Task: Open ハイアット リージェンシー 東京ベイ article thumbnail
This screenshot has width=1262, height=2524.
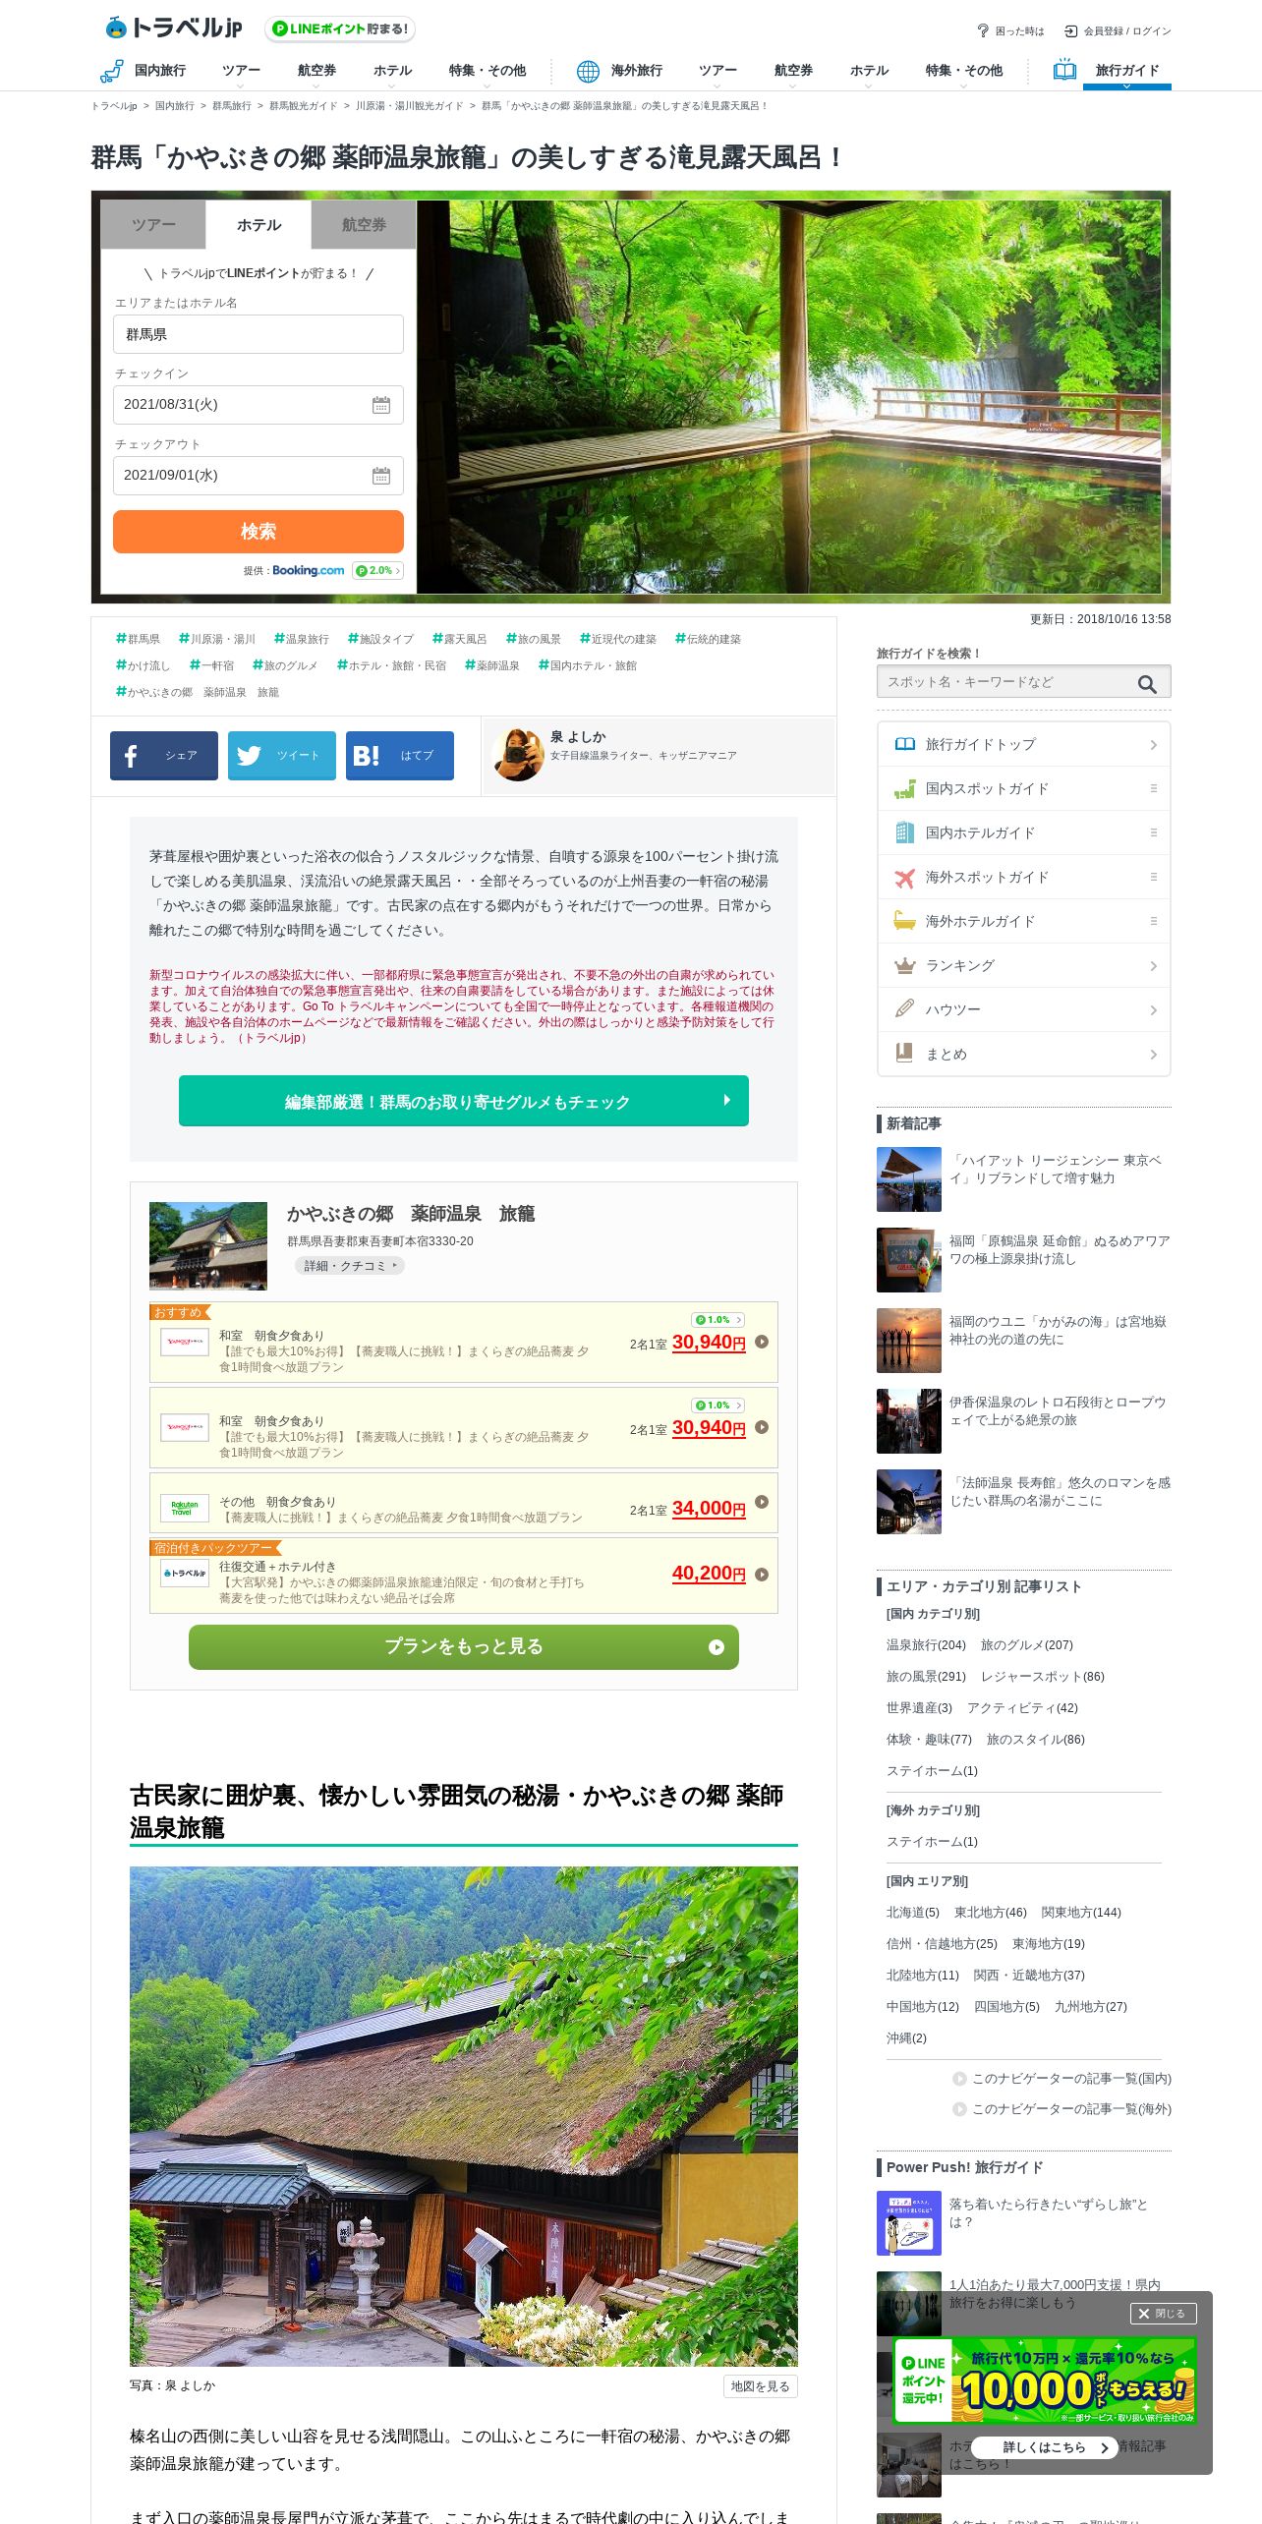Action: click(909, 1179)
